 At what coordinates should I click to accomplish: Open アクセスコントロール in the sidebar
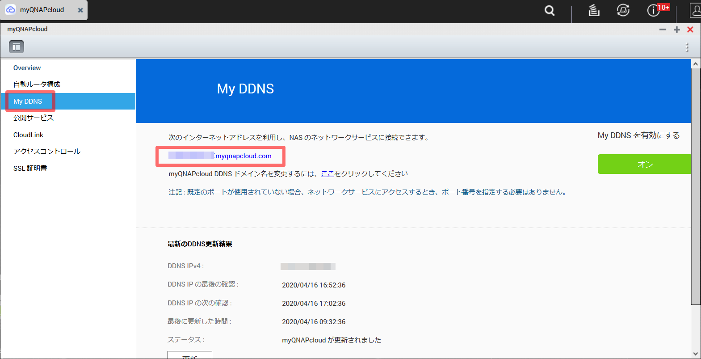tap(47, 152)
